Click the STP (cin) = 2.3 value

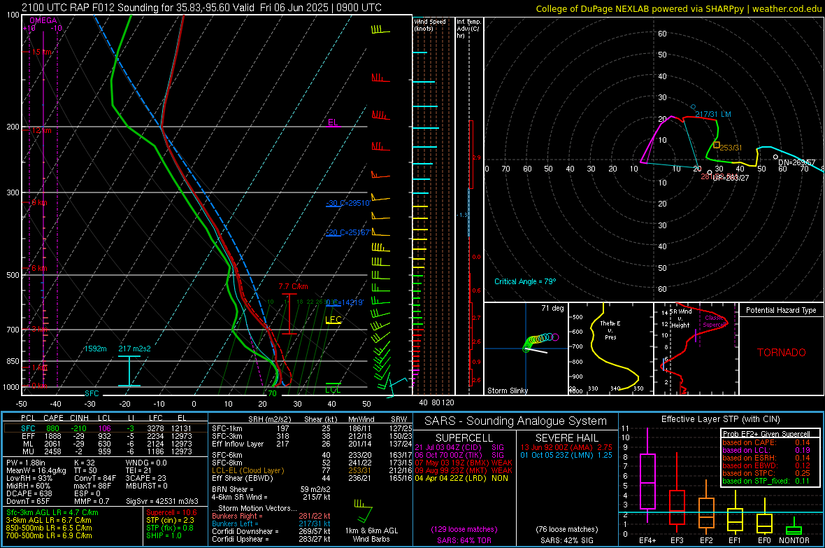point(170,520)
